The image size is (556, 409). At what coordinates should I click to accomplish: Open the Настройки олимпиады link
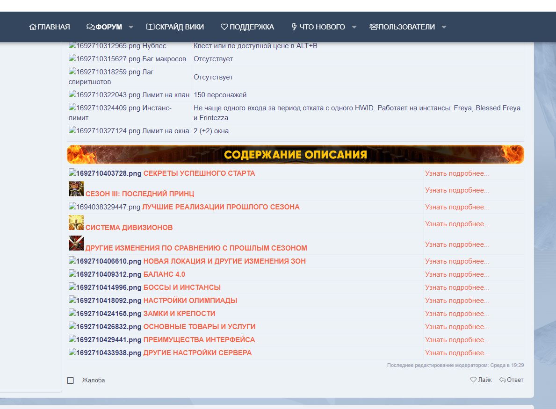[x=190, y=301]
